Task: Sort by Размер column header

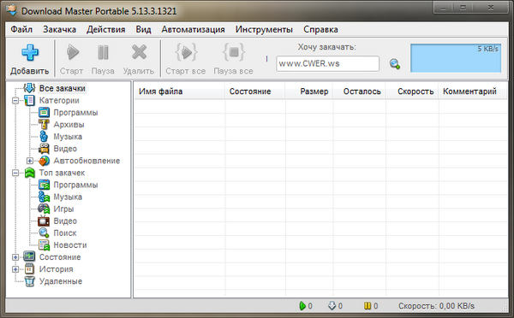Action: (x=308, y=91)
